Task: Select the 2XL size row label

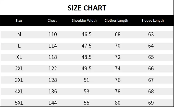Action: 19,69
